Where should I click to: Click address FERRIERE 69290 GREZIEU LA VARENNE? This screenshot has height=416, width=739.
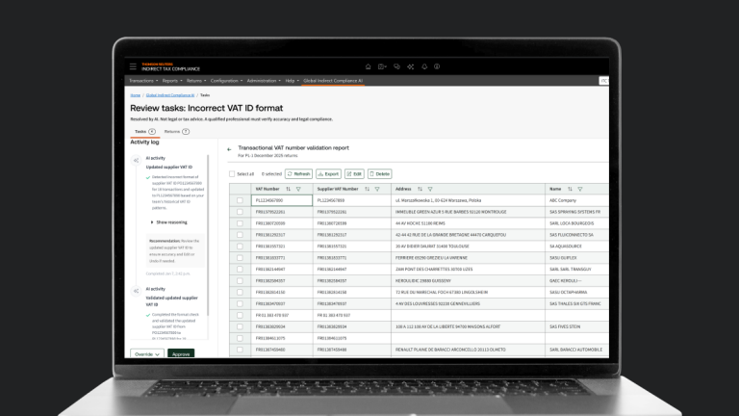click(x=468, y=258)
